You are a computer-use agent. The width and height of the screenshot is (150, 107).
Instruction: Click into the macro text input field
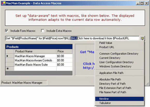click(x=72, y=38)
